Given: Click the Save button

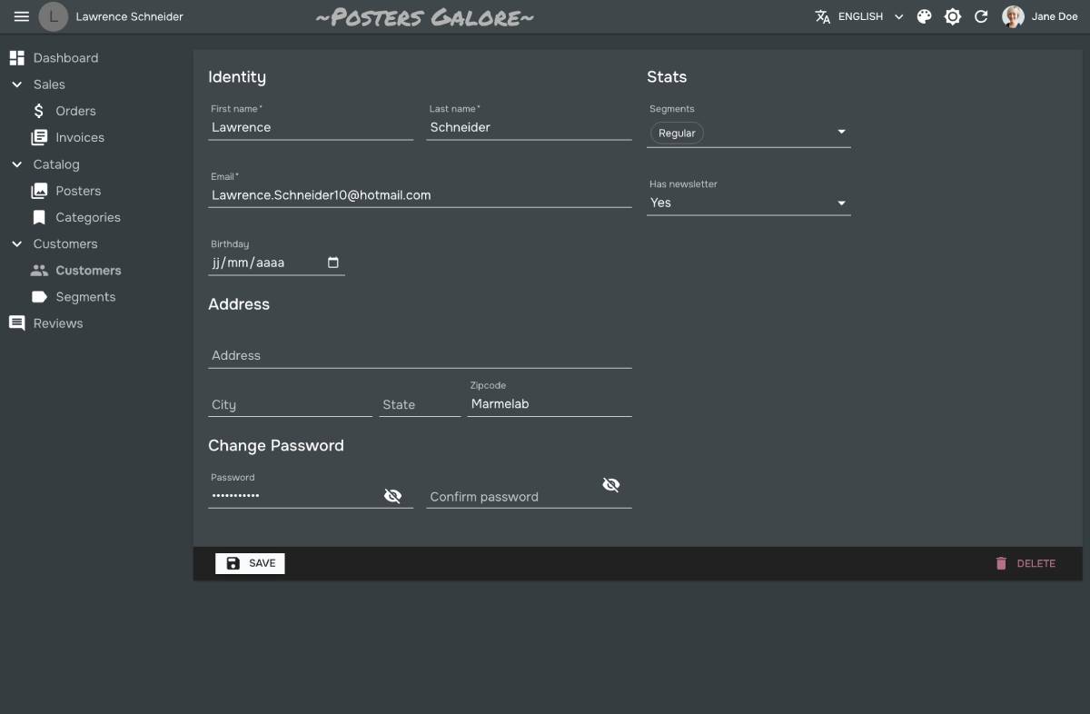Looking at the screenshot, I should point(250,563).
